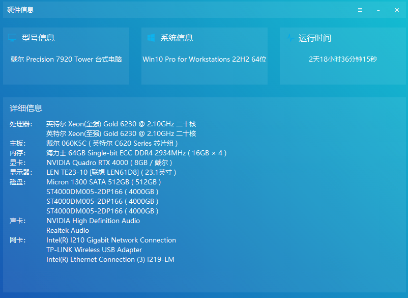Close the 硬件信息 window

(x=397, y=10)
